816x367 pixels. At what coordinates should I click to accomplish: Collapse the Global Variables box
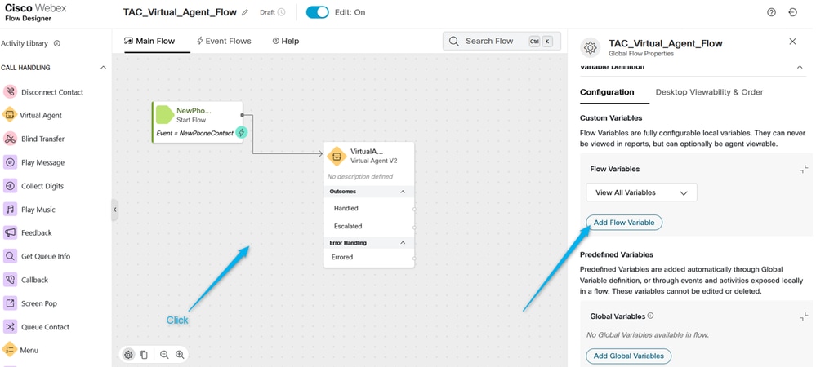pos(804,316)
